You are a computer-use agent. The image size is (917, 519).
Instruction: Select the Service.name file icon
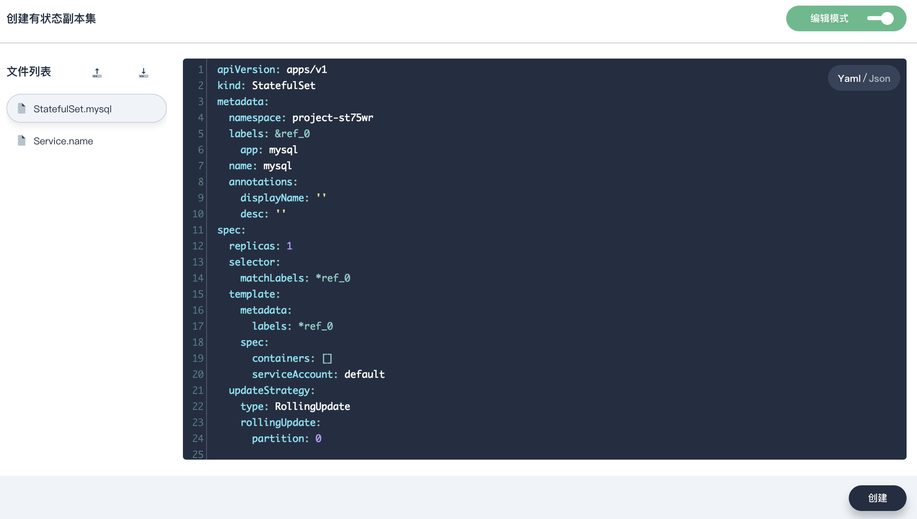(x=22, y=140)
